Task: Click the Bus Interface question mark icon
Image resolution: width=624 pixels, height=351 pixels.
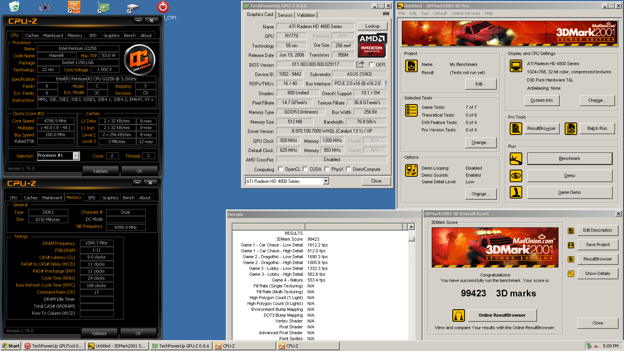Action: pos(385,83)
